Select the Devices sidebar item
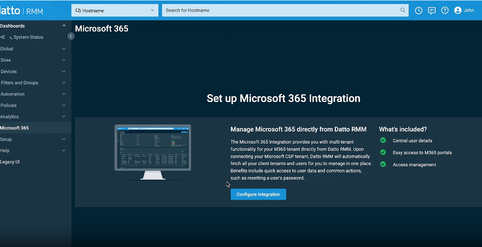Viewport: 482px width, 247px height. 8,72
